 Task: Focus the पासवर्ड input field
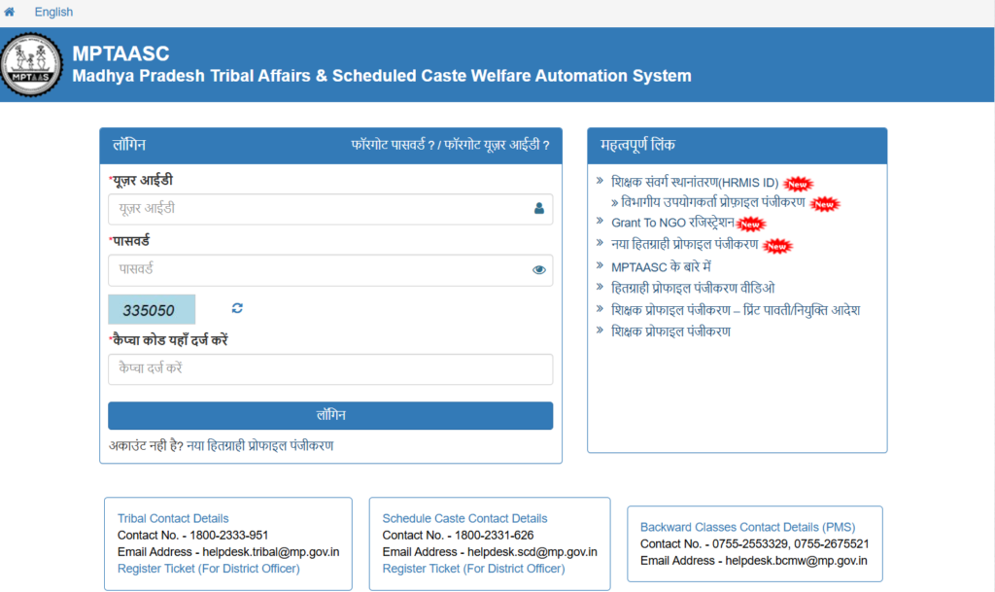pyautogui.click(x=330, y=269)
